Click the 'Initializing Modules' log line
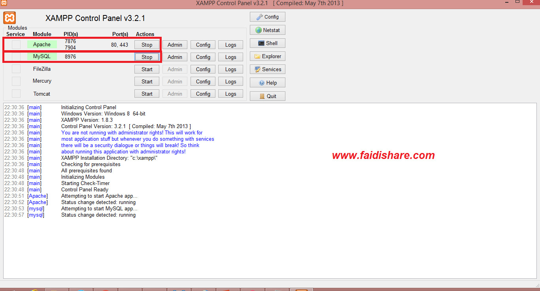The width and height of the screenshot is (540, 291). (x=83, y=177)
